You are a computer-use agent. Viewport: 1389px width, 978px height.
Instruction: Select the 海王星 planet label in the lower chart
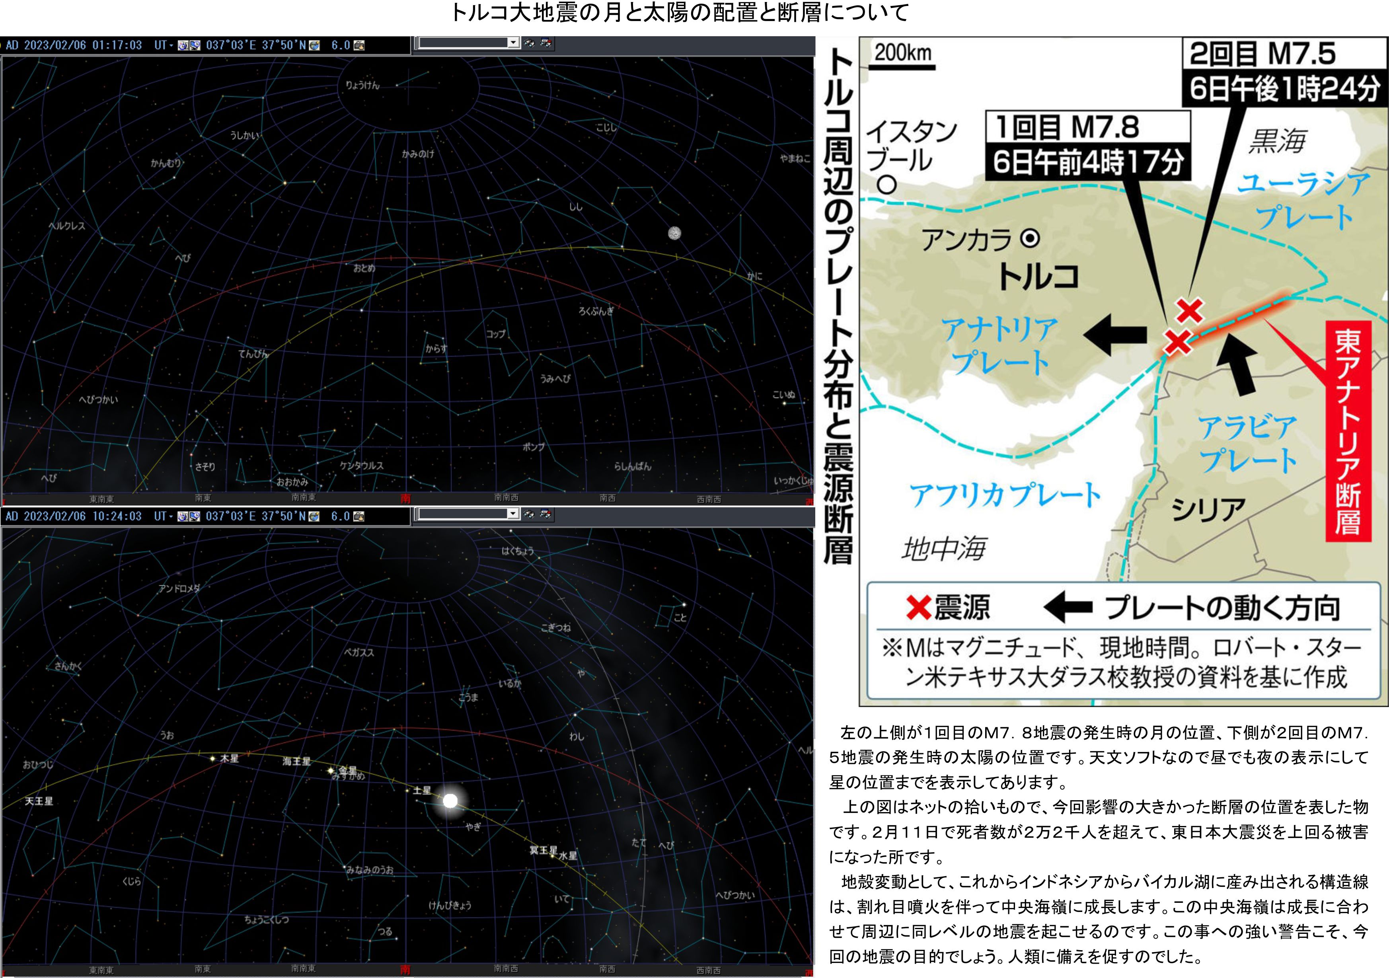click(296, 762)
